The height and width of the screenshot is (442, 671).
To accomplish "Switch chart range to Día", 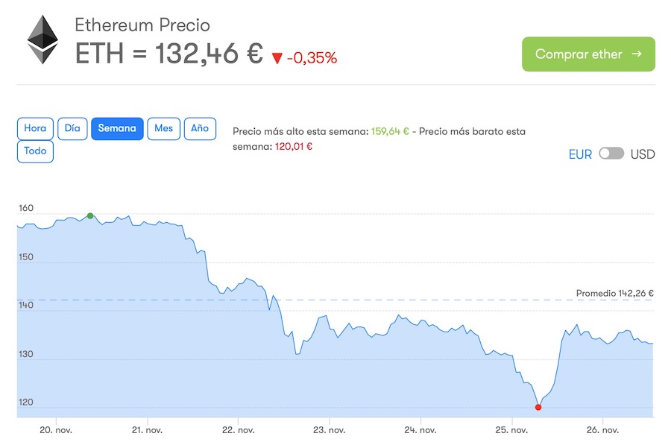I will [x=72, y=128].
